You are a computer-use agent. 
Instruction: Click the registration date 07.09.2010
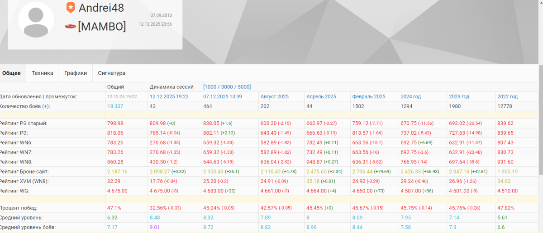pyautogui.click(x=161, y=15)
